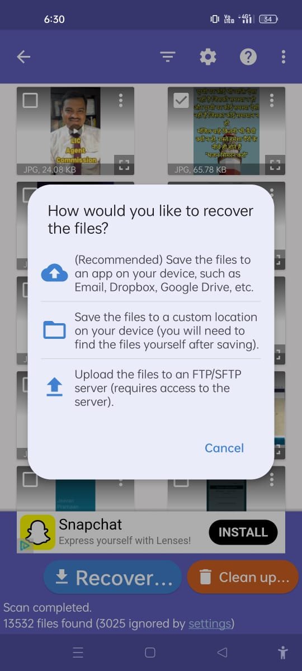This screenshot has height=671, width=302.
Task: Cancel the recover files dialog
Action: [224, 448]
